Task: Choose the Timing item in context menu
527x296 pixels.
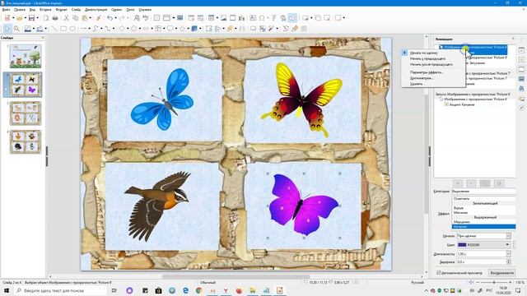Action: 422,78
